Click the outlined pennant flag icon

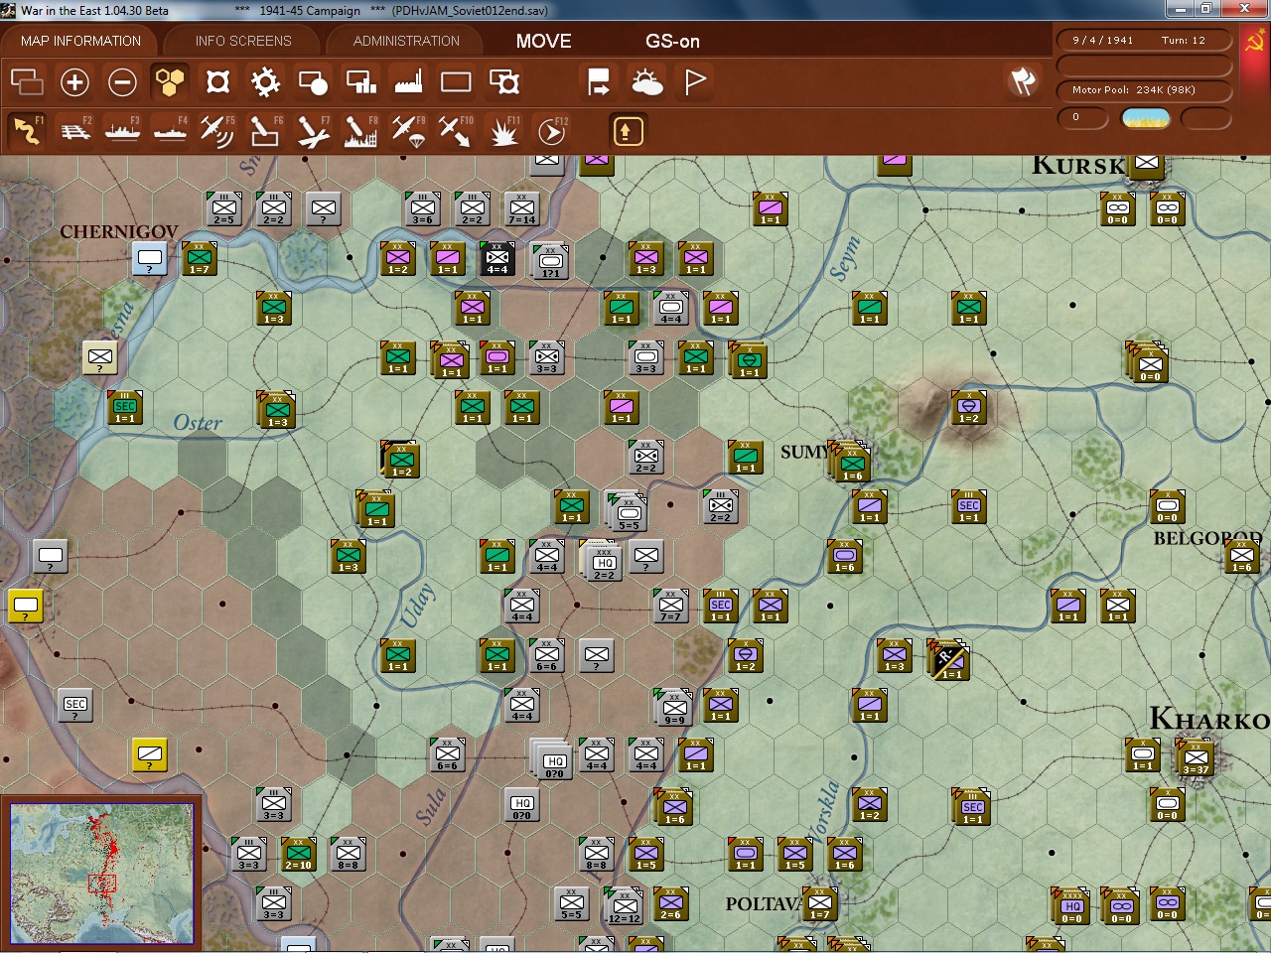[x=694, y=82]
